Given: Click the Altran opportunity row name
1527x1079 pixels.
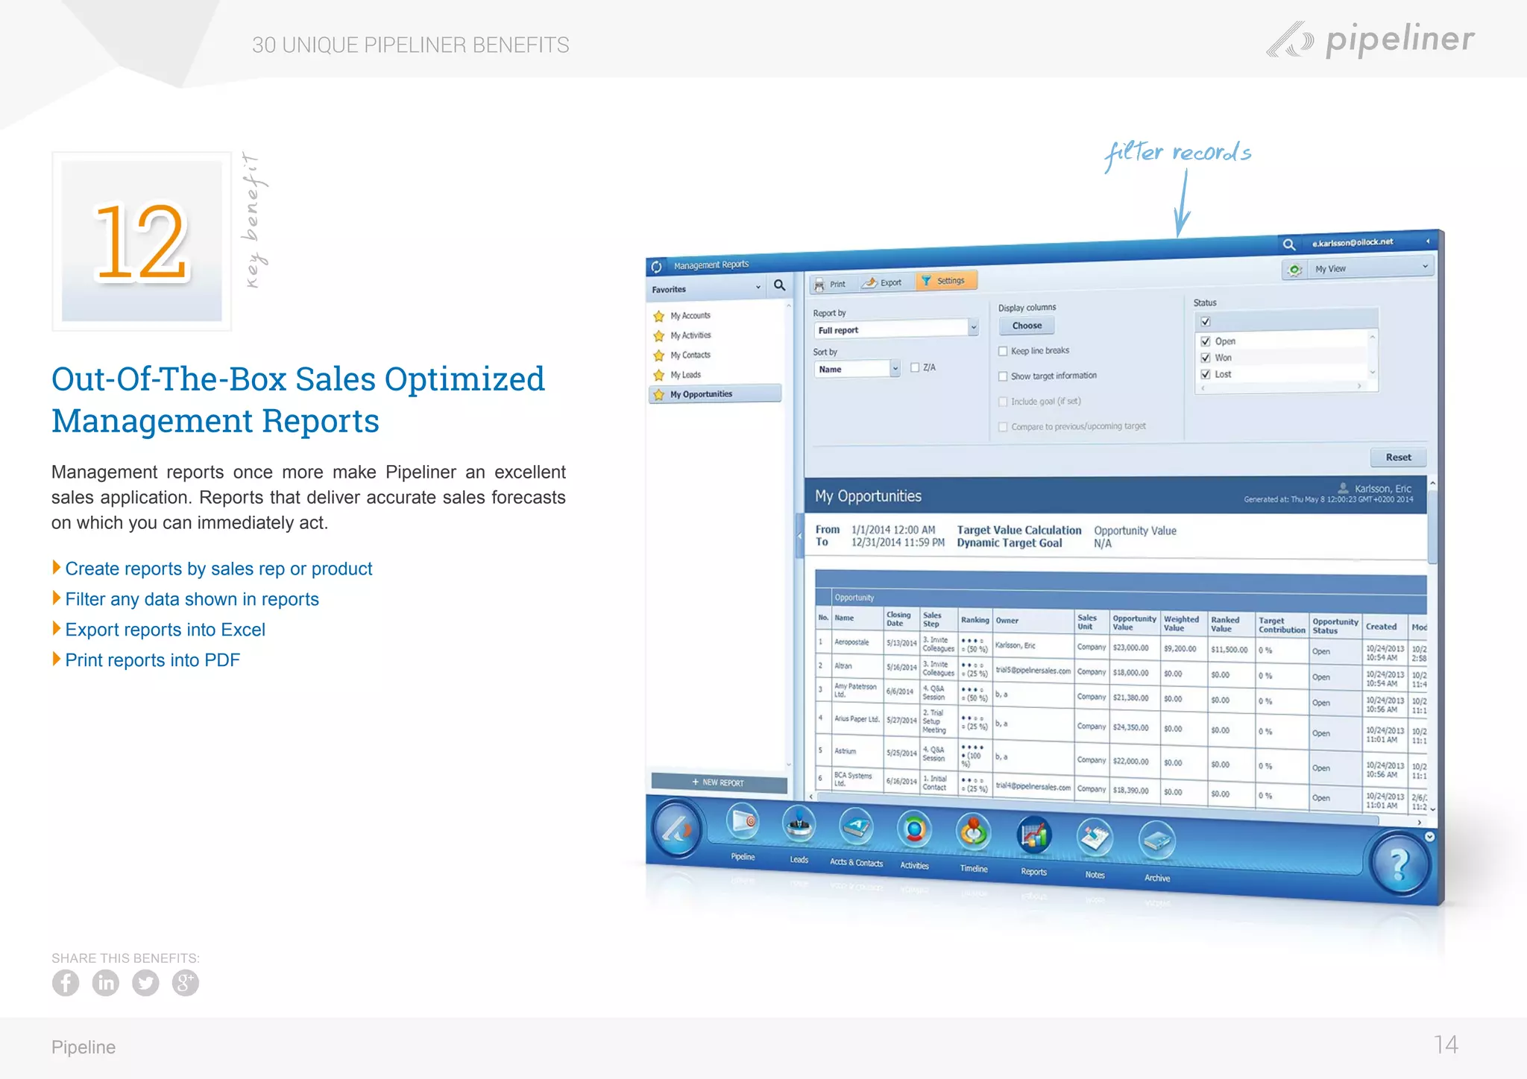Looking at the screenshot, I should click(x=843, y=666).
